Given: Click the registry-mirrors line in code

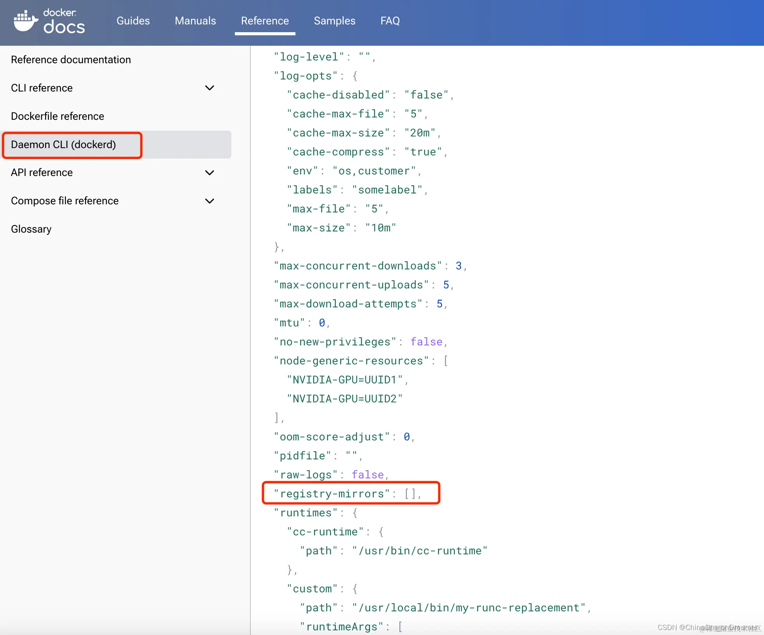Looking at the screenshot, I should click(x=347, y=494).
